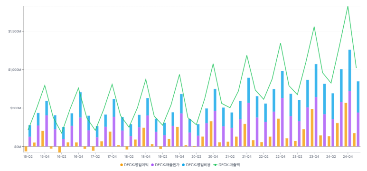Click the 24-Q2 x-axis label

331,156
